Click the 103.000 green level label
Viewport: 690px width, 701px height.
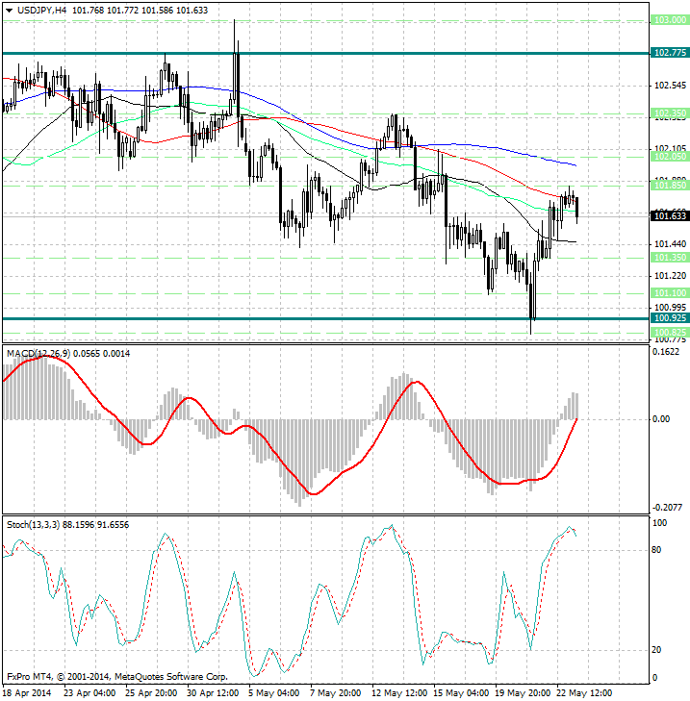(x=670, y=20)
